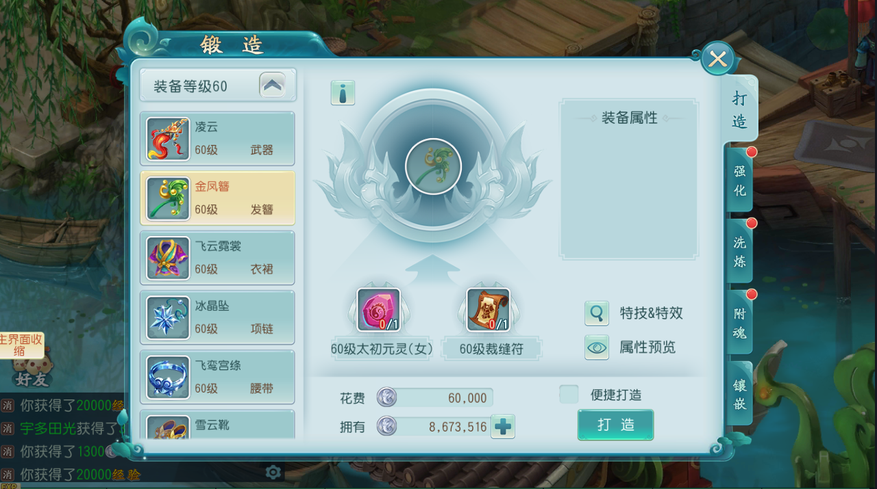Open the info icon above the forge circle
877x489 pixels.
click(343, 92)
